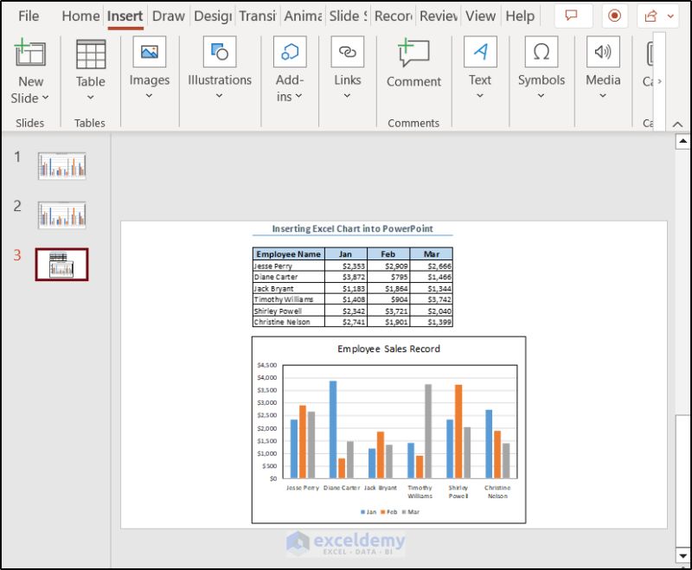Collapse the ribbon using the chevron
The width and height of the screenshot is (692, 570).
coord(678,125)
